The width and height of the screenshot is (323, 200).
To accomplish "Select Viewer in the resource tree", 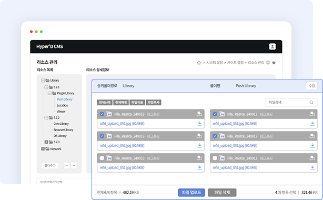I will click(x=61, y=112).
